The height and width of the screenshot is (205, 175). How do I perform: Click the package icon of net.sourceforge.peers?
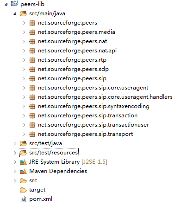pos(32,23)
